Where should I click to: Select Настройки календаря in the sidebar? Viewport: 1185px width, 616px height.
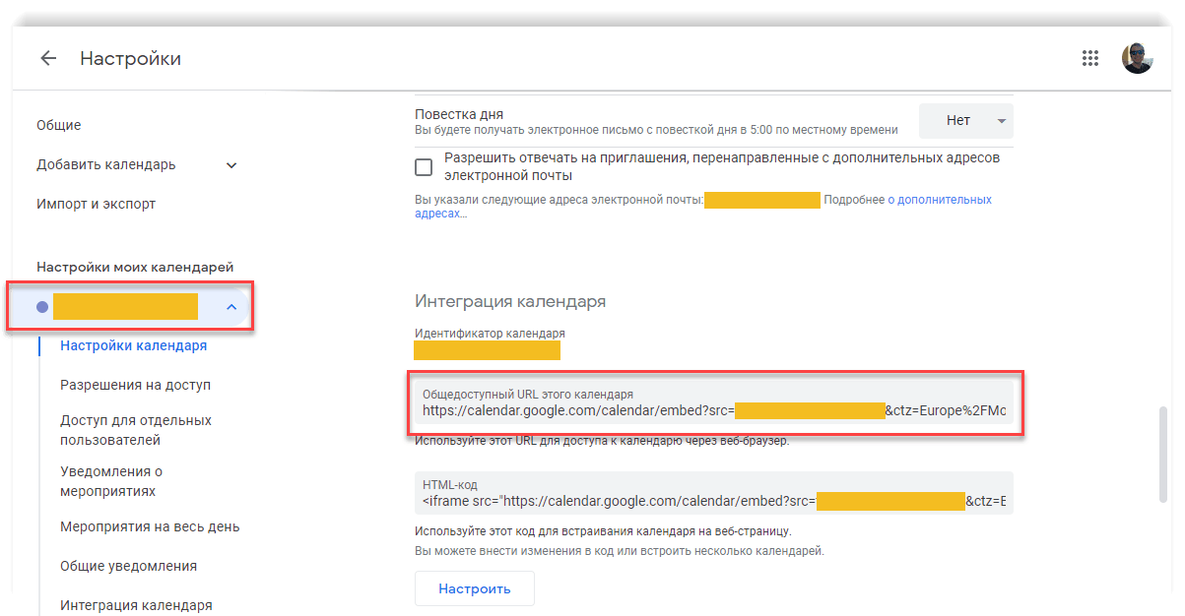(133, 345)
